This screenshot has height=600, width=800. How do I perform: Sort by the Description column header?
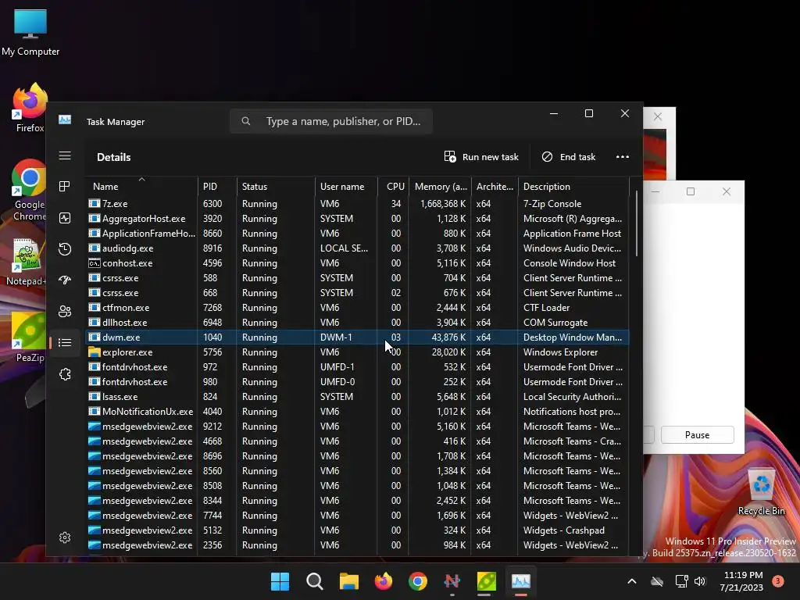point(573,186)
